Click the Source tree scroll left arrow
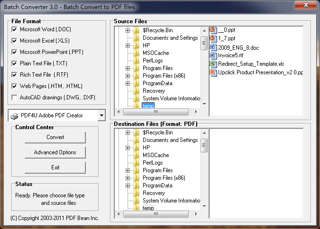Screen dimensions: 320x229 coord(119,112)
